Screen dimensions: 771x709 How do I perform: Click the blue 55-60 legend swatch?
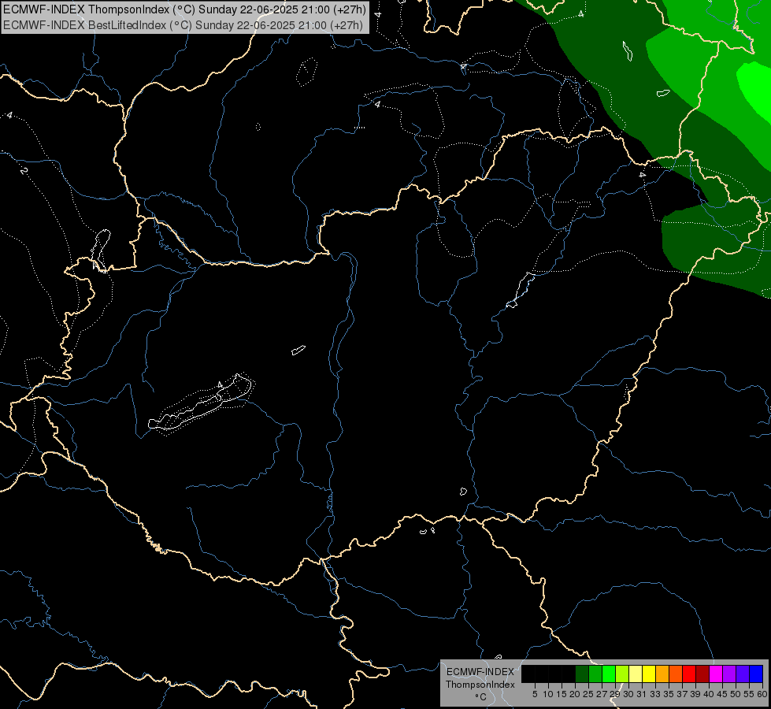756,674
